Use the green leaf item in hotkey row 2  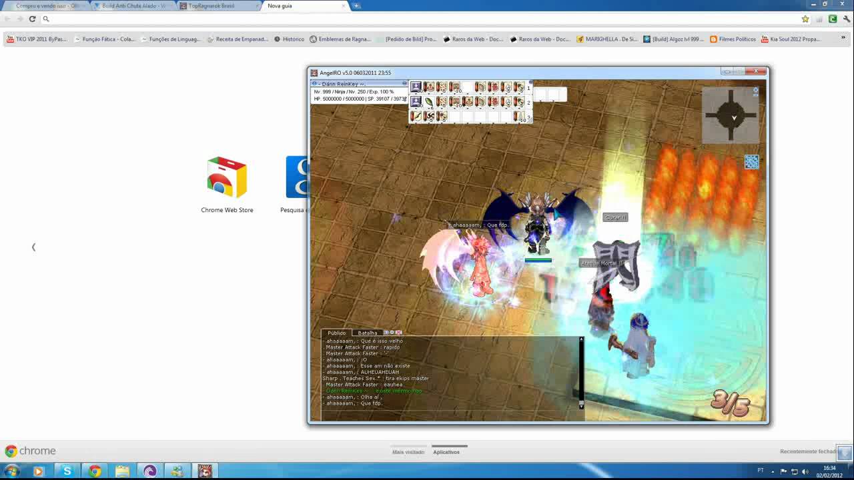pos(428,102)
